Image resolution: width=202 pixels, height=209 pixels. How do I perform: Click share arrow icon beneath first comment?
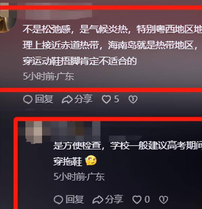click(67, 99)
